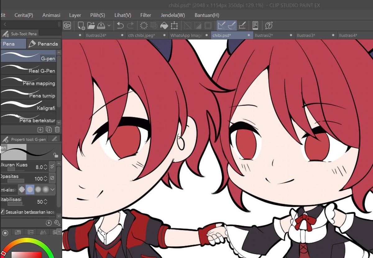Expand the sub-tool list scroll arrow
Screen dimensions: 373x258
point(59,122)
